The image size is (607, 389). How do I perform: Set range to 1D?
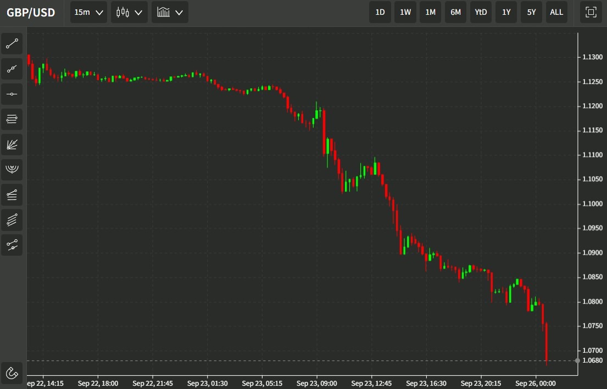(x=380, y=13)
